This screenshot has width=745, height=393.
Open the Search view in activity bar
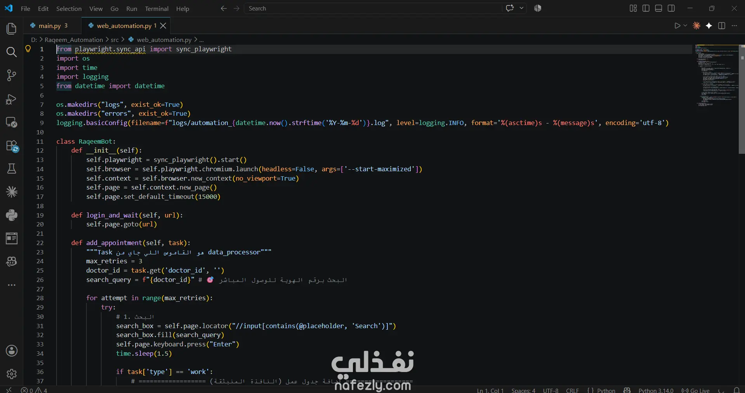12,52
